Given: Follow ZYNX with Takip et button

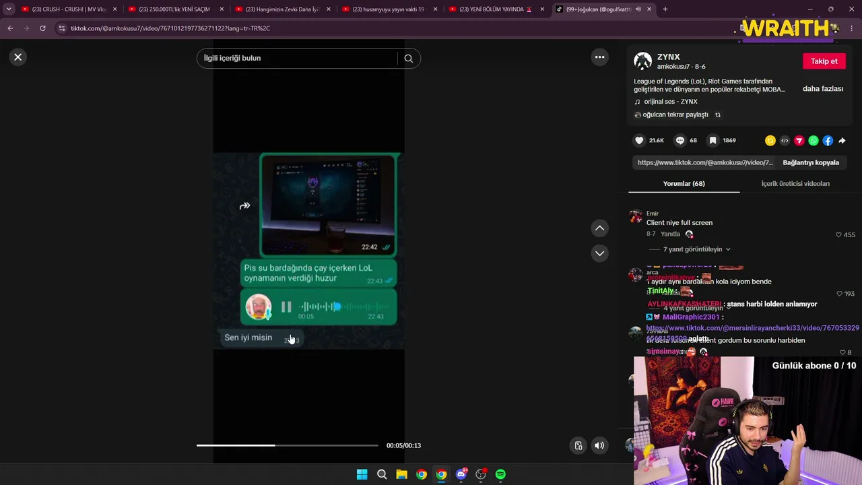Looking at the screenshot, I should [824, 61].
